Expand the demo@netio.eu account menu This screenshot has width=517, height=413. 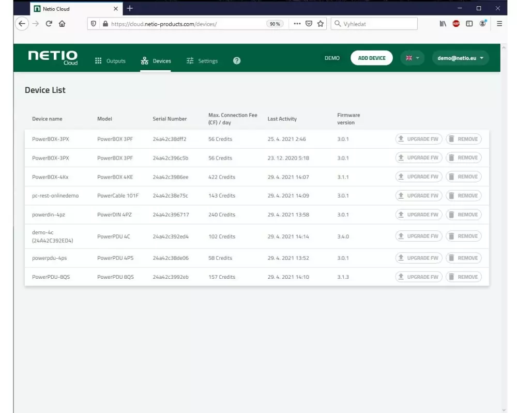coord(460,58)
